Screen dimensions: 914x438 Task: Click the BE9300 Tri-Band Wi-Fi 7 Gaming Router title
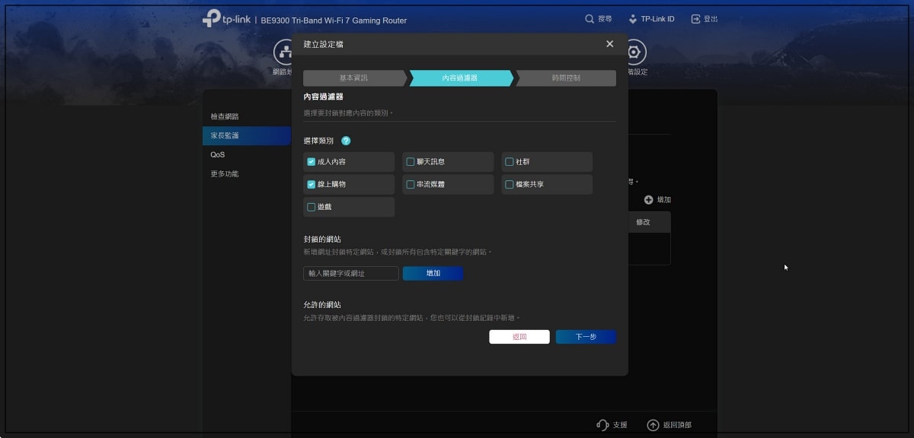click(334, 21)
